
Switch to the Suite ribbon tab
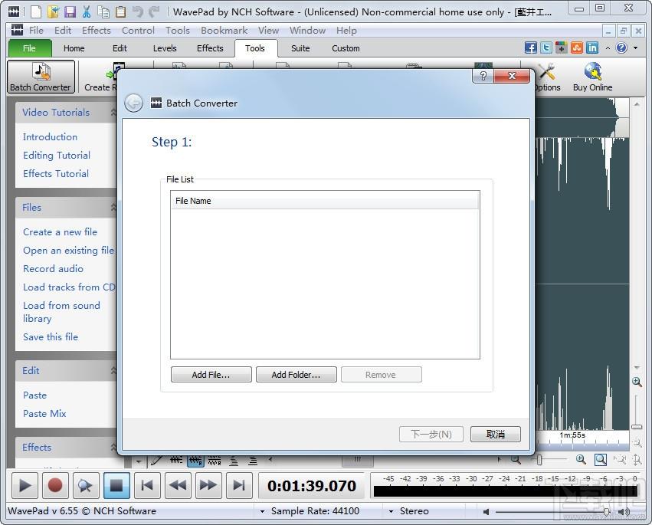[300, 48]
